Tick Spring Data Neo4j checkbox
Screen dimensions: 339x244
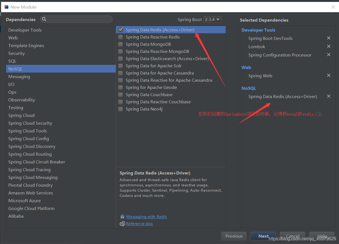point(120,109)
